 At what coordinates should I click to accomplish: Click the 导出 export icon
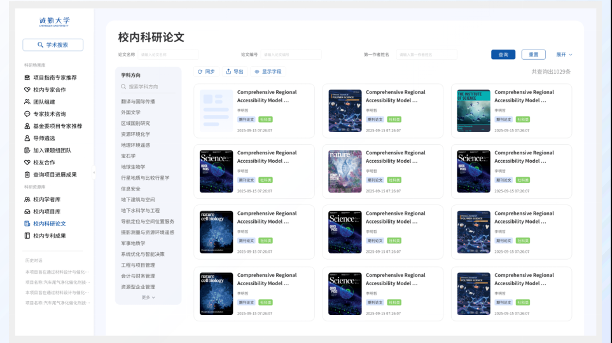click(x=228, y=72)
